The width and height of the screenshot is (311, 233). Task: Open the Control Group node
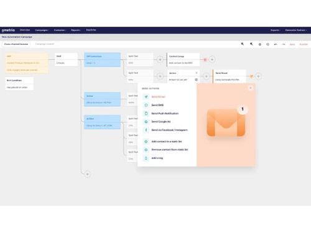point(183,60)
